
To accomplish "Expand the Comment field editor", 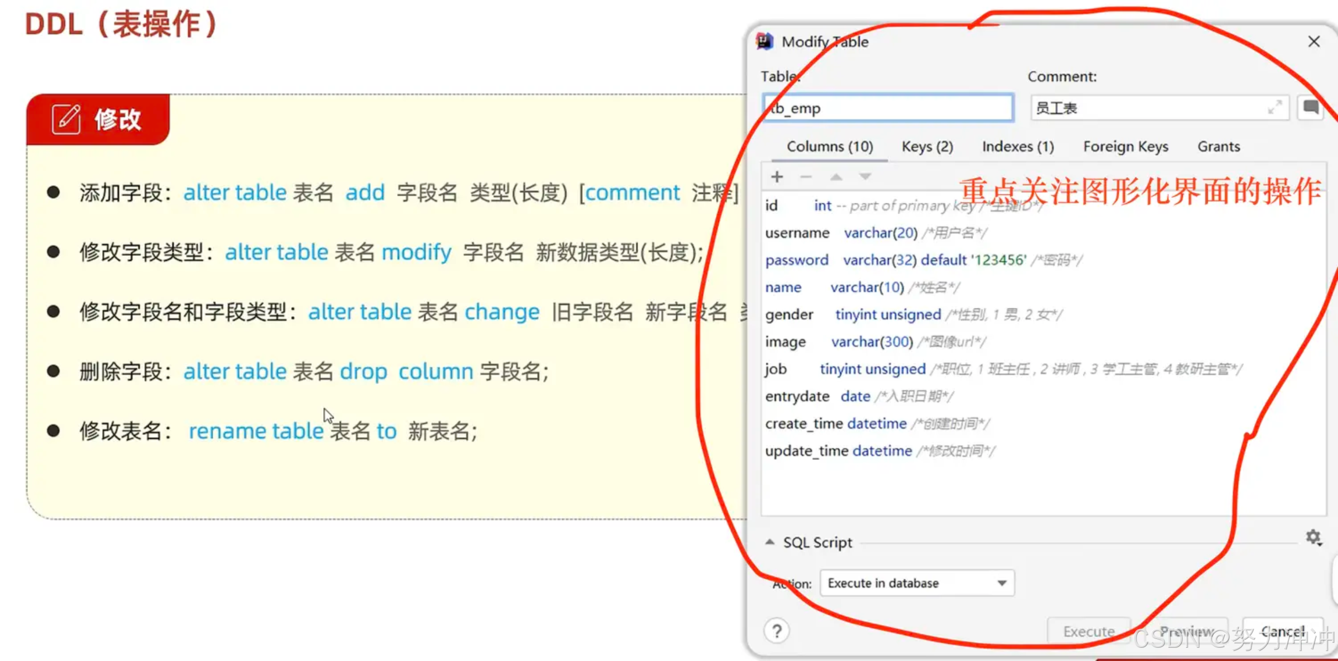I will pyautogui.click(x=1274, y=108).
